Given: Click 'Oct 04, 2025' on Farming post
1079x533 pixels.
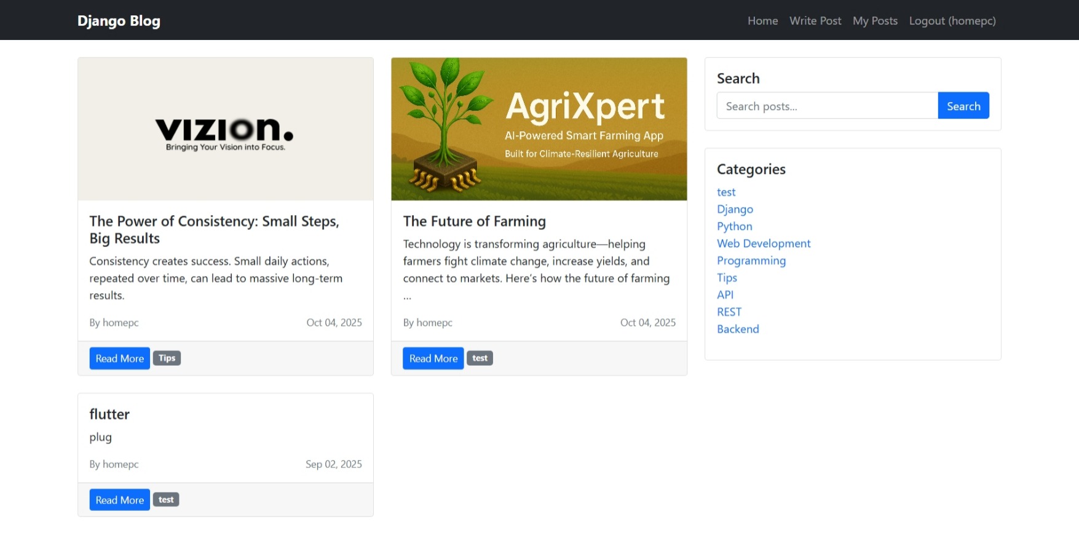Looking at the screenshot, I should click(x=648, y=323).
